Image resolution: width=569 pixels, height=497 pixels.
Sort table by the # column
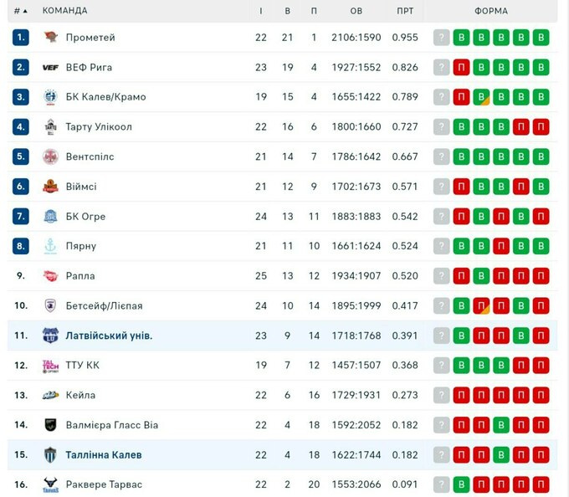(20, 11)
